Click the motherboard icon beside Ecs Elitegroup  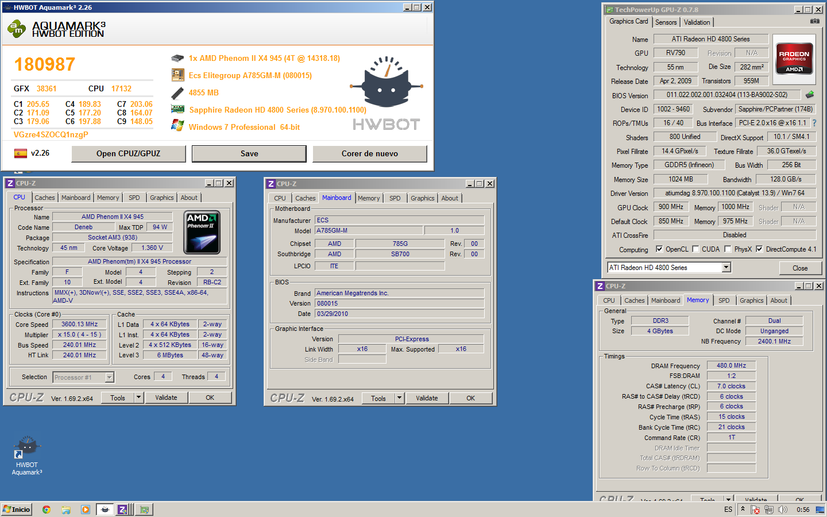tap(177, 75)
